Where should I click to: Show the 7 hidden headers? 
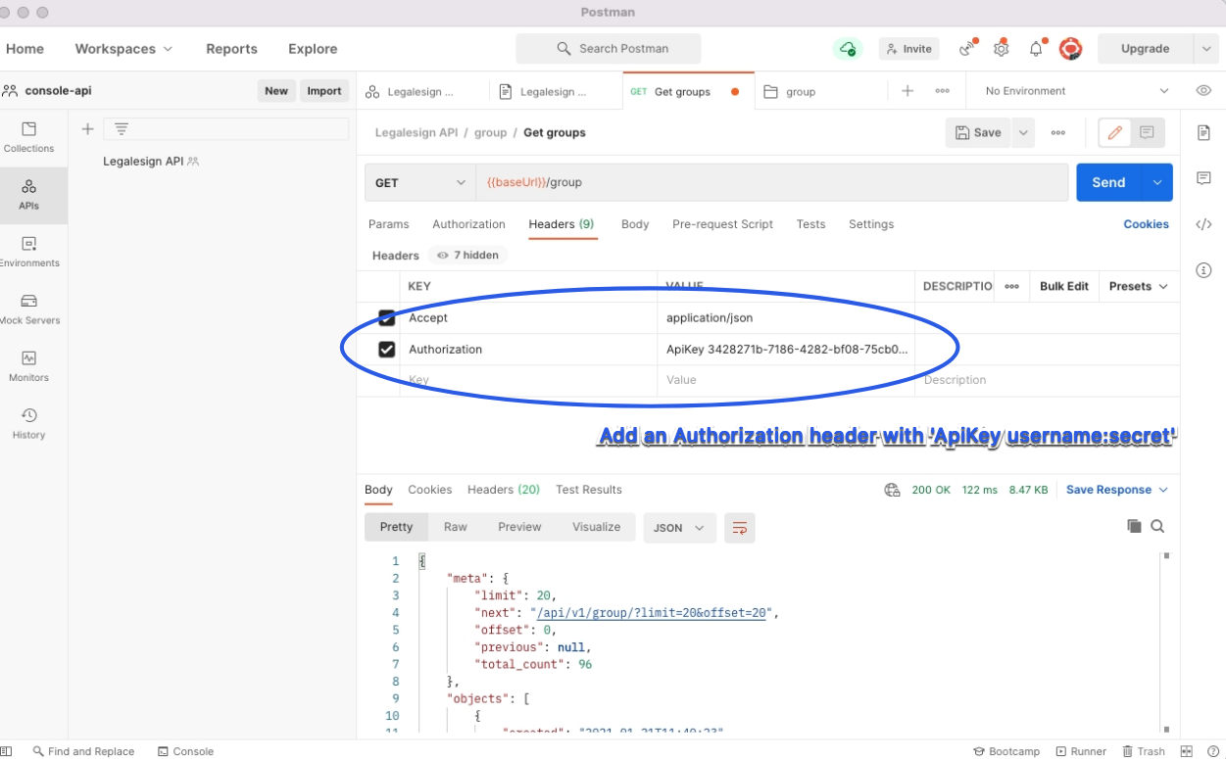(x=467, y=255)
